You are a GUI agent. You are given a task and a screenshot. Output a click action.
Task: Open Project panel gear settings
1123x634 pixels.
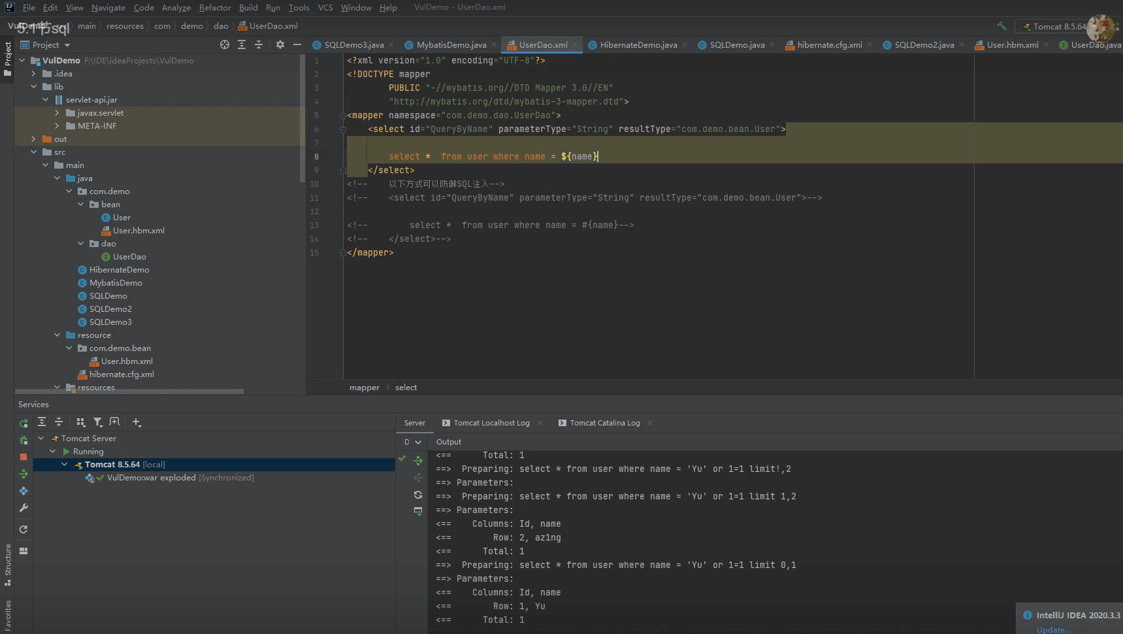[x=280, y=44]
